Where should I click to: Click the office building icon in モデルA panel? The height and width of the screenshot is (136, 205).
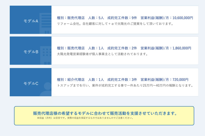[x=45, y=23]
